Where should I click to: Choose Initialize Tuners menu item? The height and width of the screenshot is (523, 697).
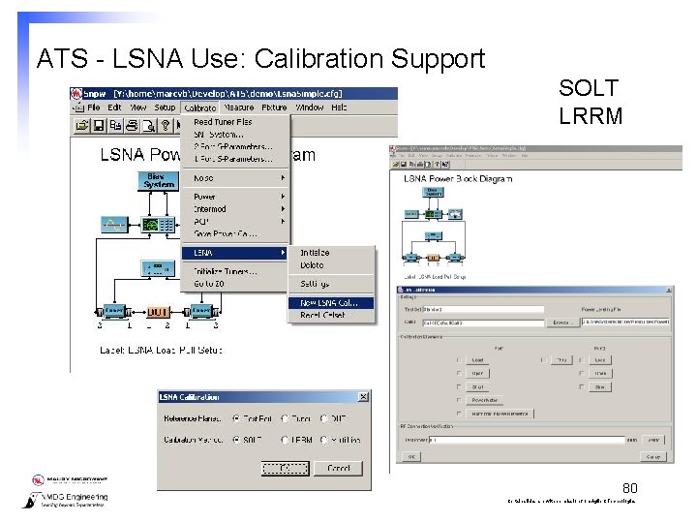(x=234, y=271)
